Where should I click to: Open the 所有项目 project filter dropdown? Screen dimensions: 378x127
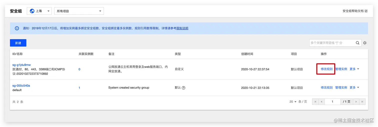click(79, 11)
